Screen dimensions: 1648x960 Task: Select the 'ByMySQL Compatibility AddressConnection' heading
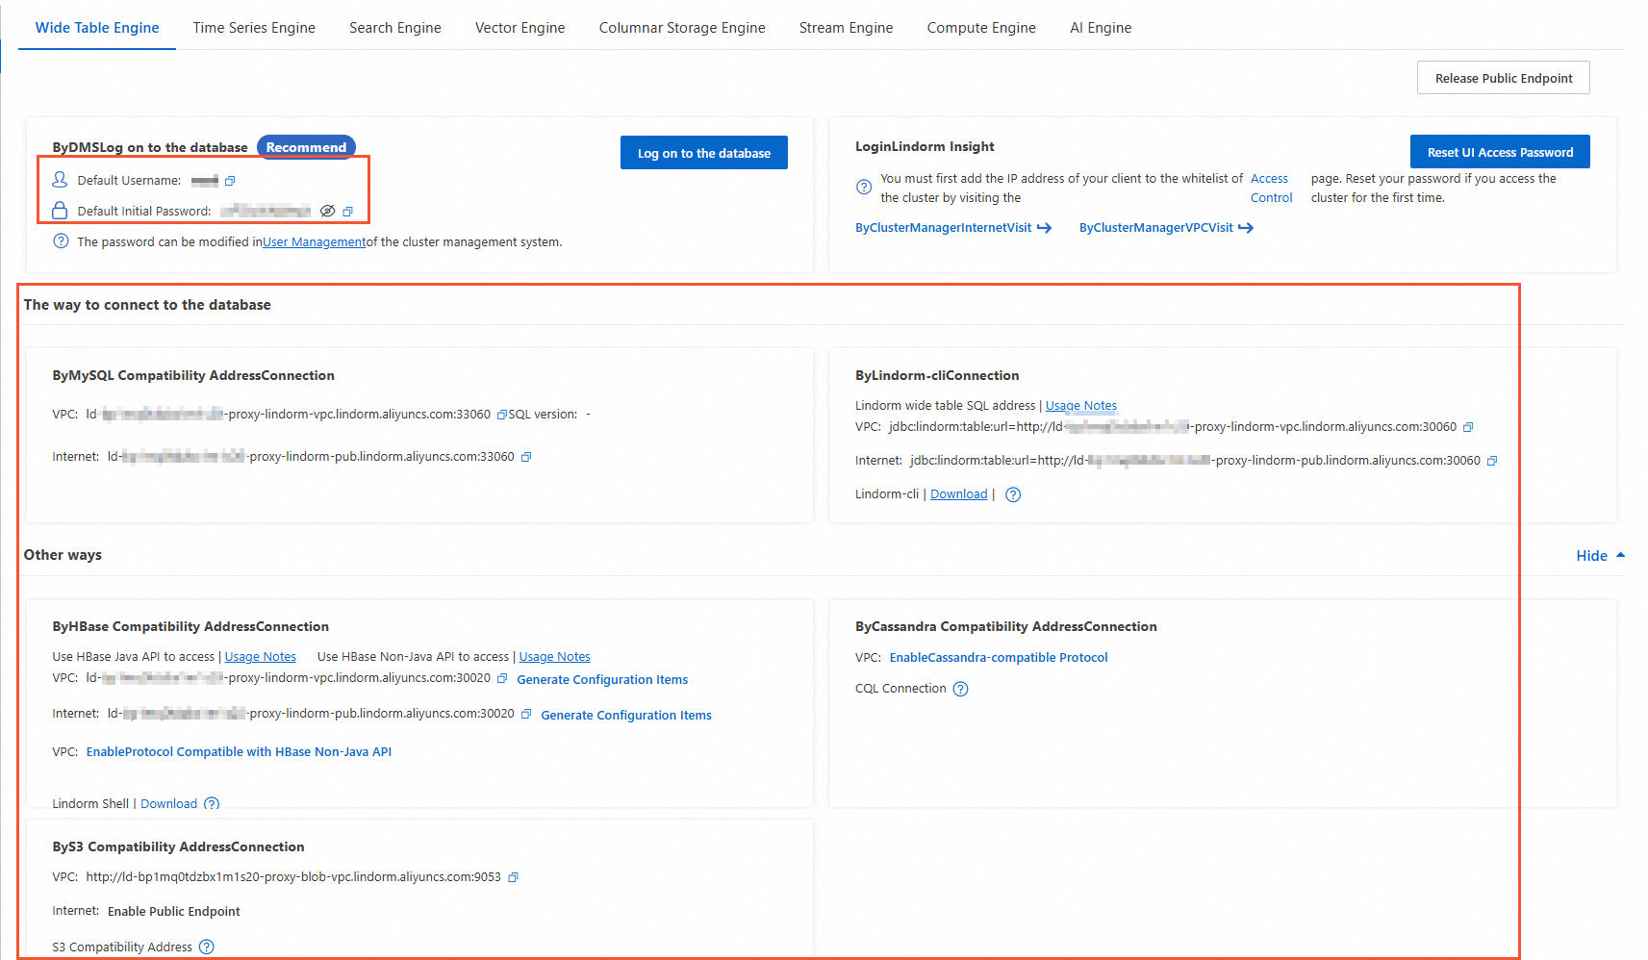click(x=193, y=375)
